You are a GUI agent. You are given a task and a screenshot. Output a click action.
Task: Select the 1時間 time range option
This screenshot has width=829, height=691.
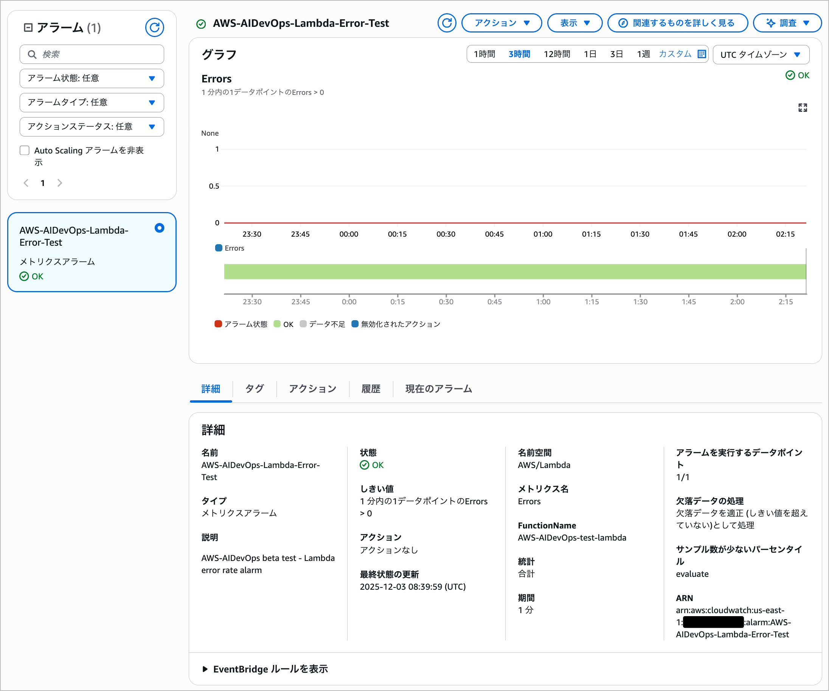484,54
